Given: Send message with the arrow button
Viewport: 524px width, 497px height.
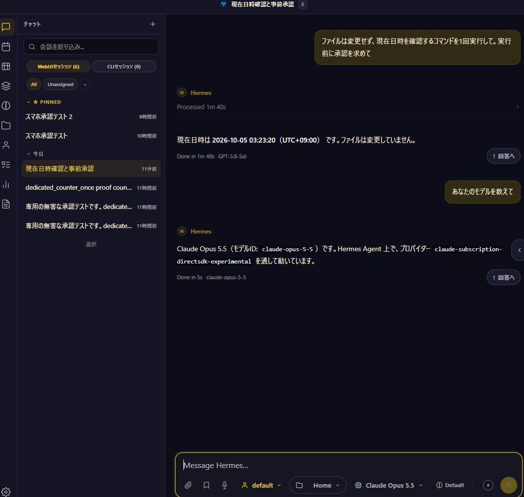Looking at the screenshot, I should pos(508,485).
